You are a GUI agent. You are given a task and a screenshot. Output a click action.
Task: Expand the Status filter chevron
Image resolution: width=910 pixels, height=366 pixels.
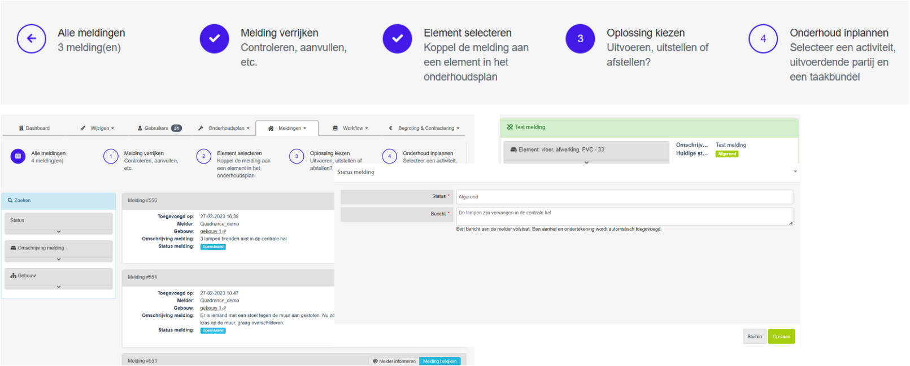tap(59, 231)
